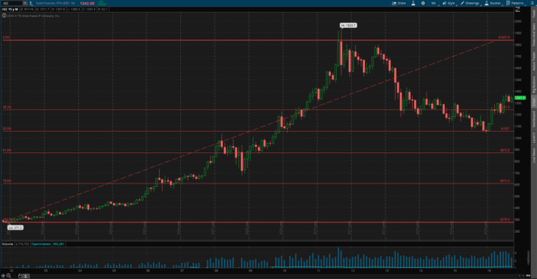This screenshot has width=537, height=279.
Task: Open the Mo timeframe dropdown
Action: point(434,3)
